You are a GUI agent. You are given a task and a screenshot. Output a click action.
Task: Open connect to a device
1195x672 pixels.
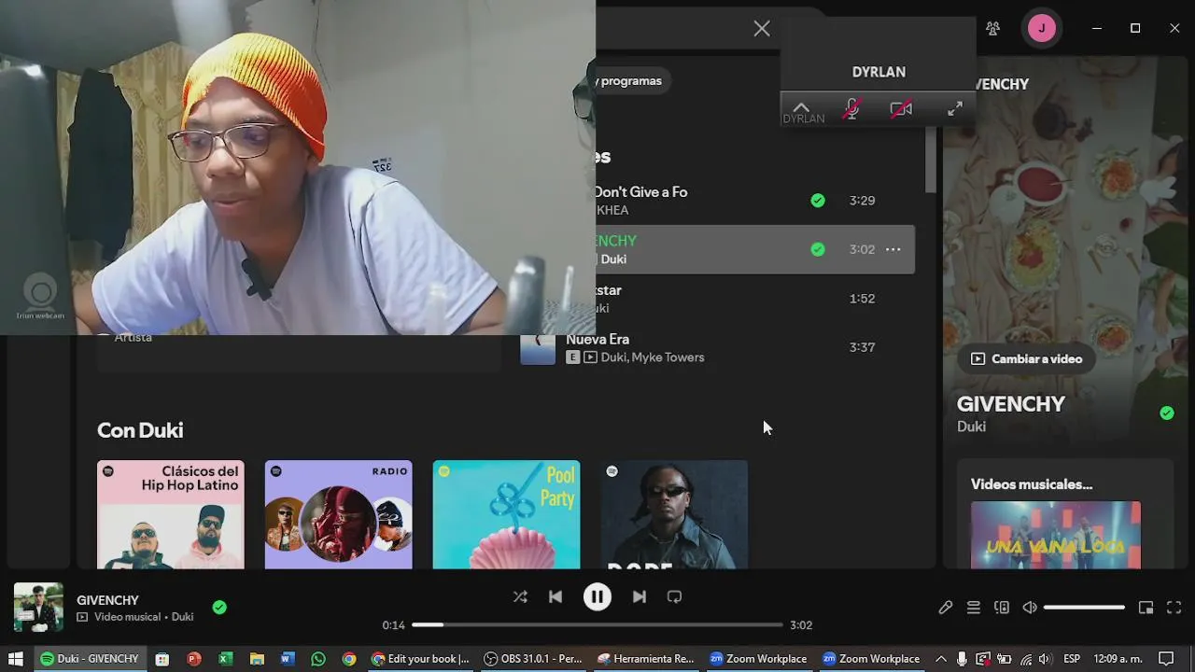(1002, 608)
